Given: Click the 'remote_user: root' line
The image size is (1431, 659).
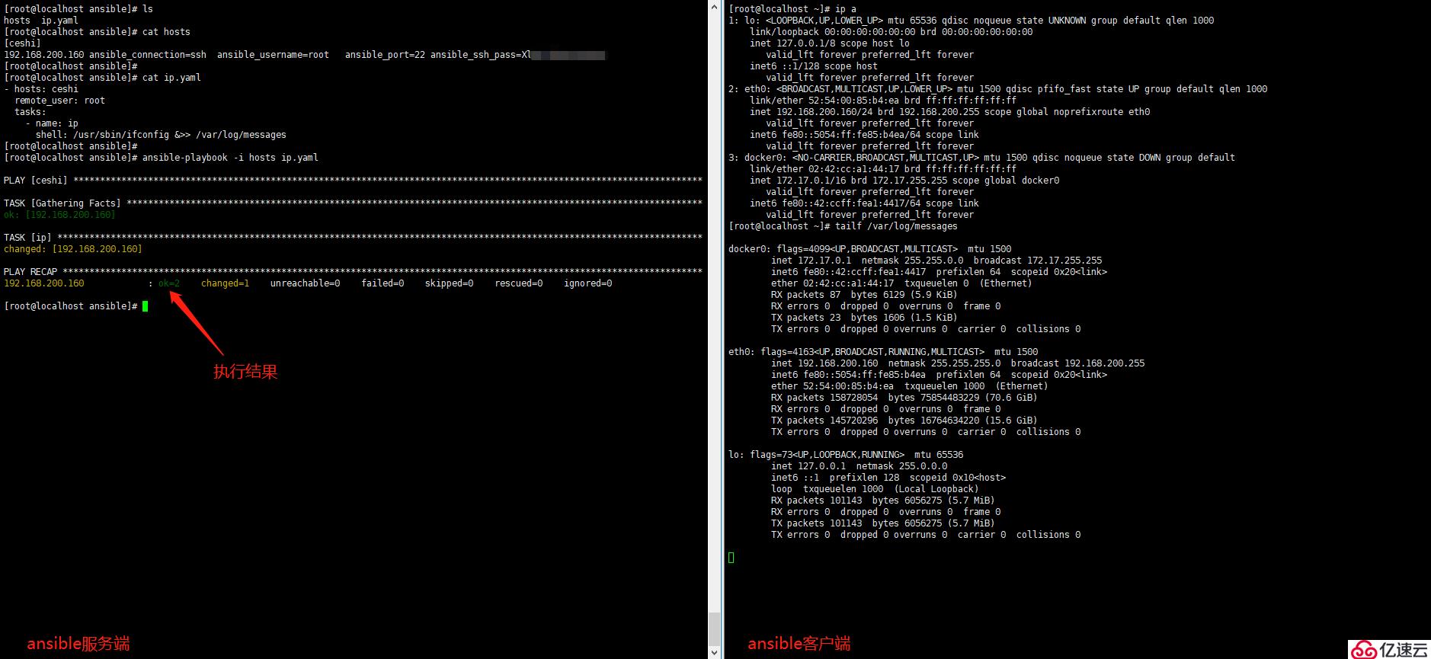Looking at the screenshot, I should tap(60, 101).
